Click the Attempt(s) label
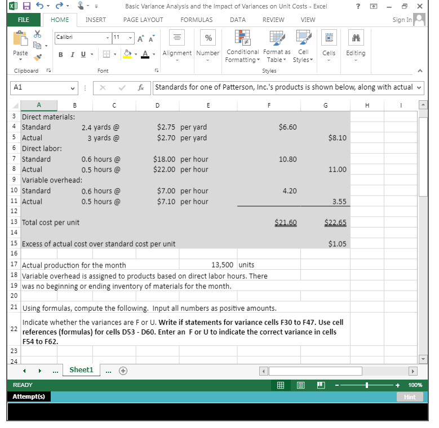The width and height of the screenshot is (439, 428). point(29,396)
